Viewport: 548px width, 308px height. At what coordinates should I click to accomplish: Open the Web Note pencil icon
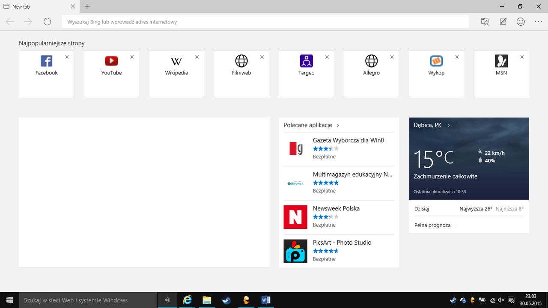(x=503, y=22)
